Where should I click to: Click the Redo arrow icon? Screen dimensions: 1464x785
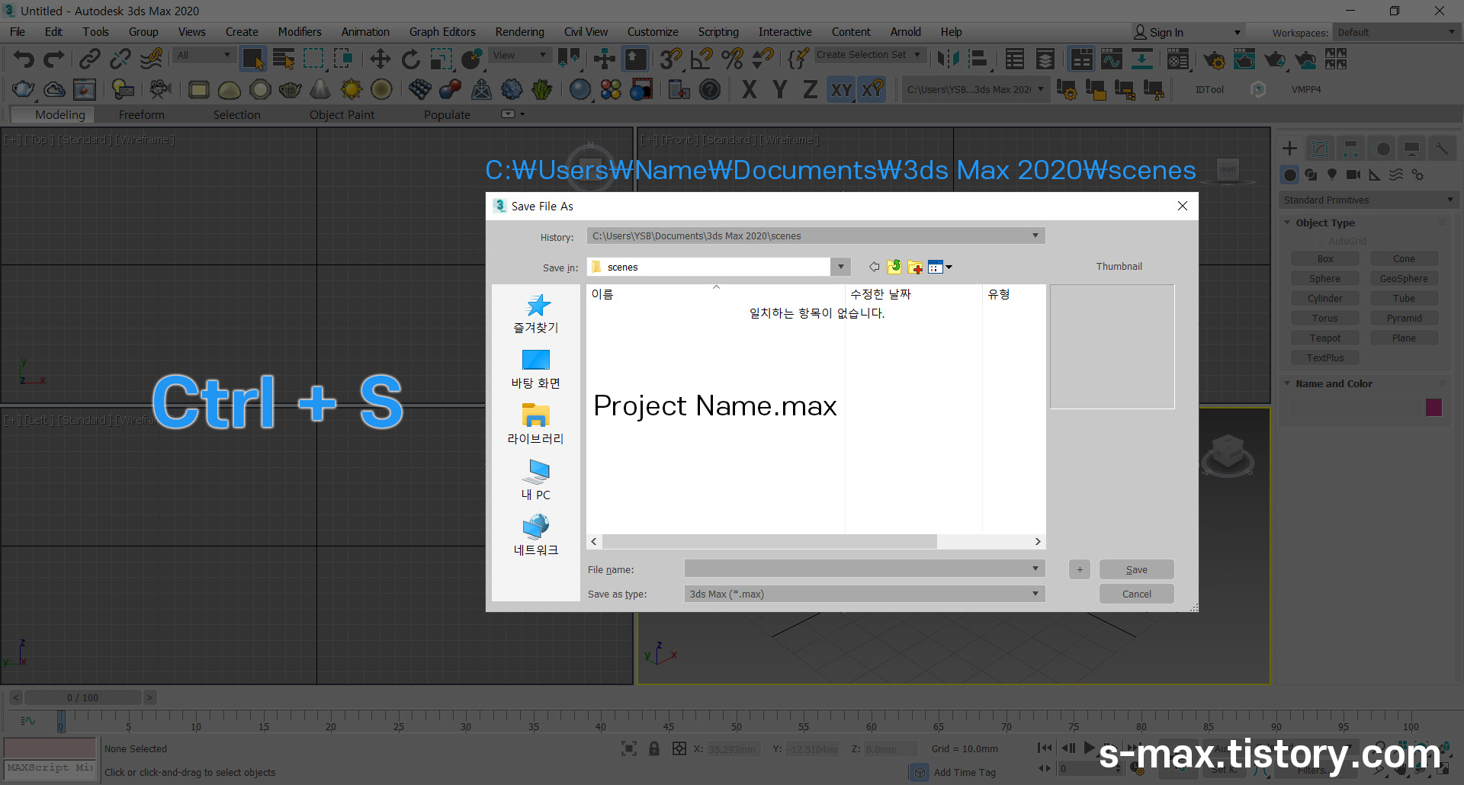click(x=53, y=59)
